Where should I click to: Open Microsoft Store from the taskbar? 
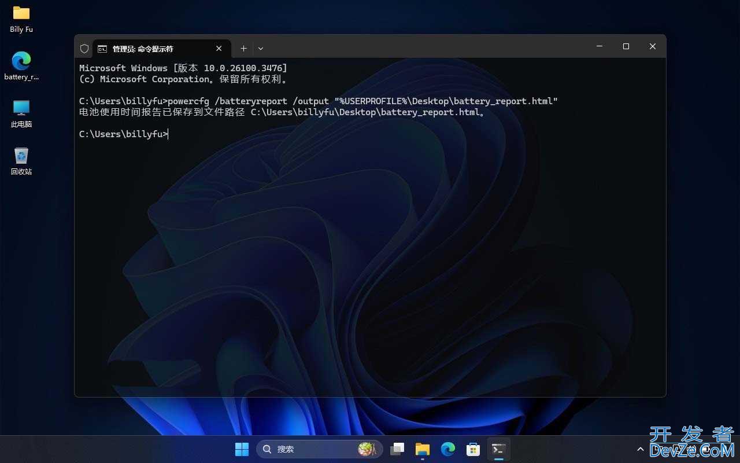coord(473,449)
